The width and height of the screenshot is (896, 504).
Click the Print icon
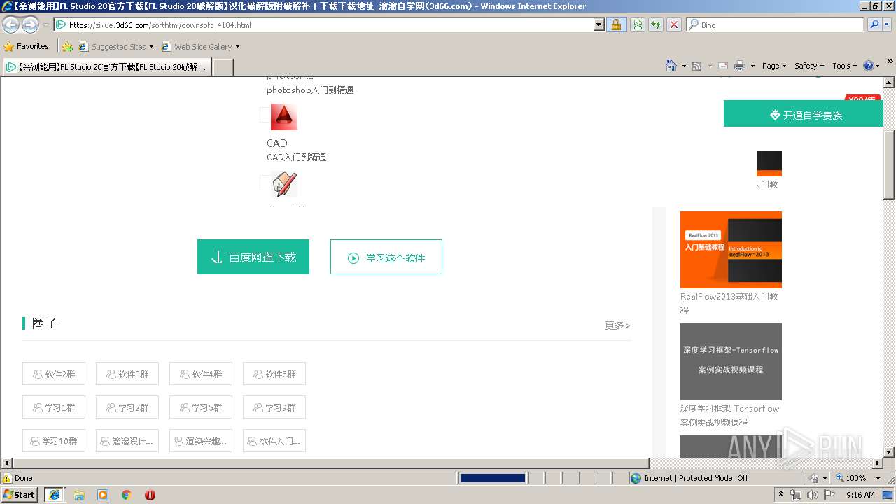coord(740,66)
